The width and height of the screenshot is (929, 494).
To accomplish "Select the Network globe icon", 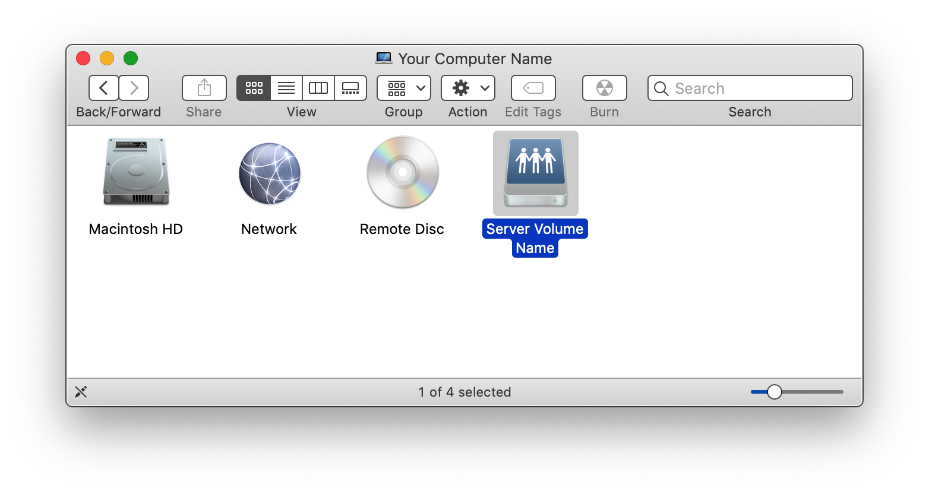I will pos(270,173).
